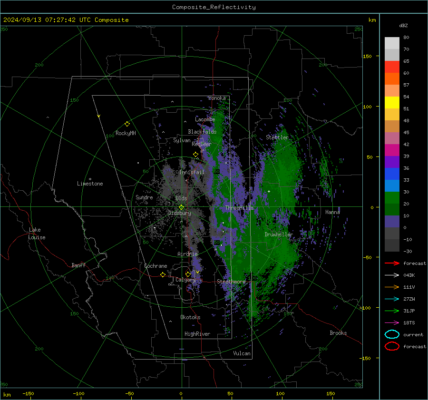Image resolution: width=428 pixels, height=400 pixels.
Task: Click the Composite_Reflectivity title
Action: tap(214, 7)
